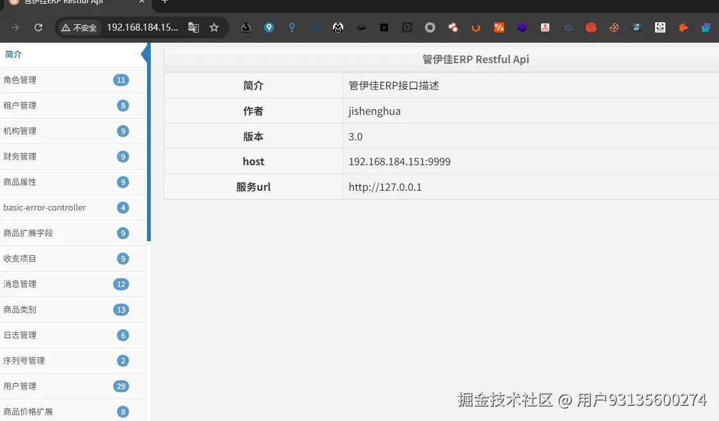Click the host value 192.168.184.151:9999
Screen dimensions: 719x421
[399, 161]
